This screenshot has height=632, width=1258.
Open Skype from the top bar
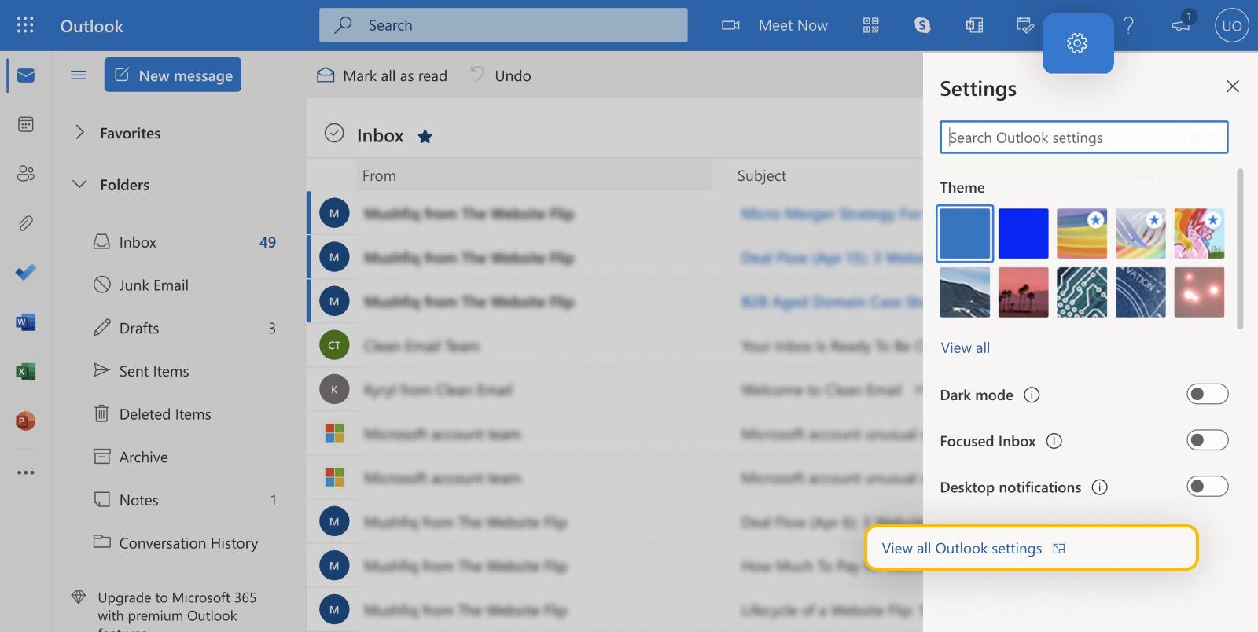pos(922,25)
